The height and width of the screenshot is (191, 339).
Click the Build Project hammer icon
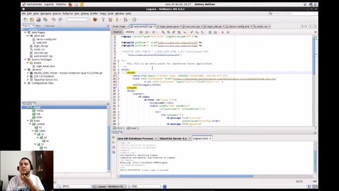103,20
